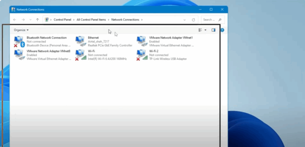This screenshot has height=147, width=305.
Task: Maximize the Network Connections window
Action: pos(211,9)
